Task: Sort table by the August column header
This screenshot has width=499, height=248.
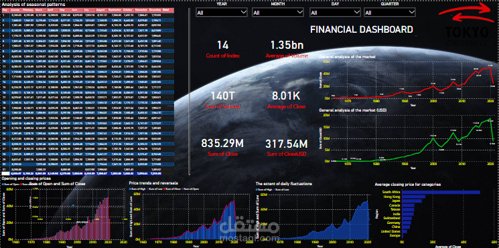Action: 102,10
